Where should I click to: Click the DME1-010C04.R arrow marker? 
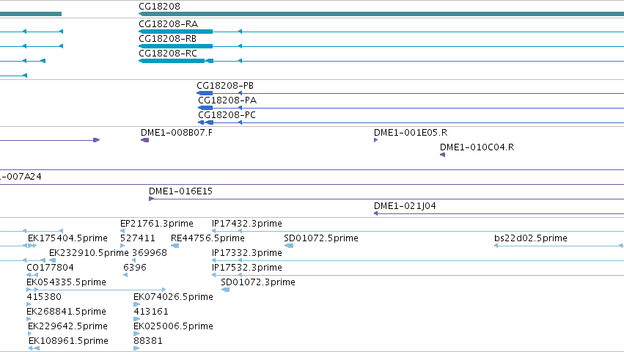click(443, 155)
